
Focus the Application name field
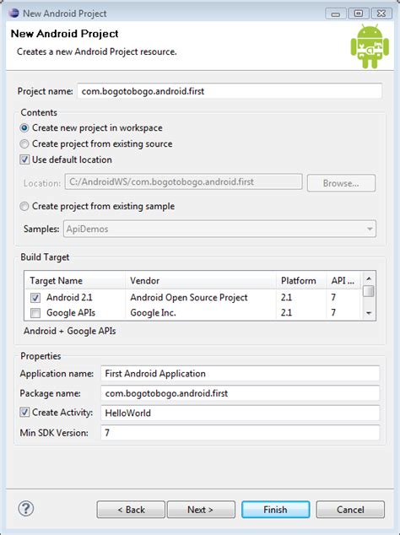241,374
